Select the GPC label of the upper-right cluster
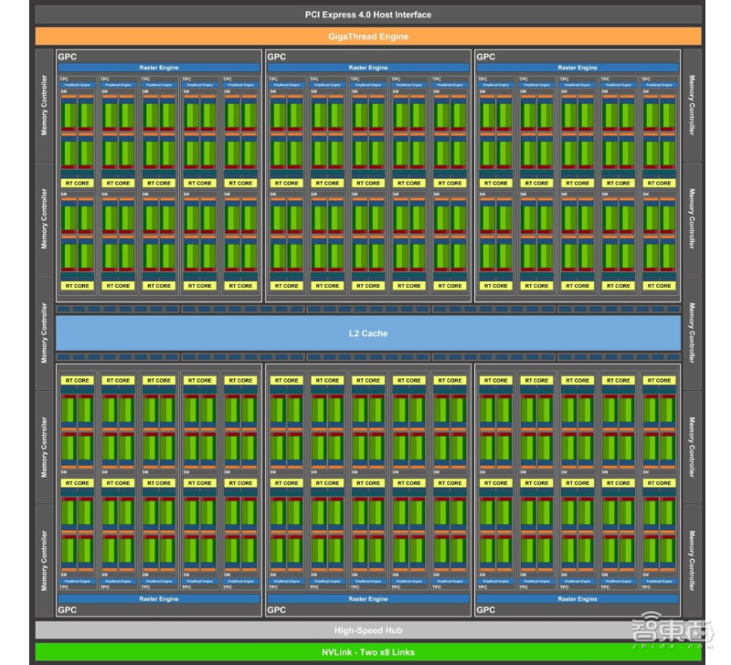Screen dimensions: 731x665 click(486, 57)
